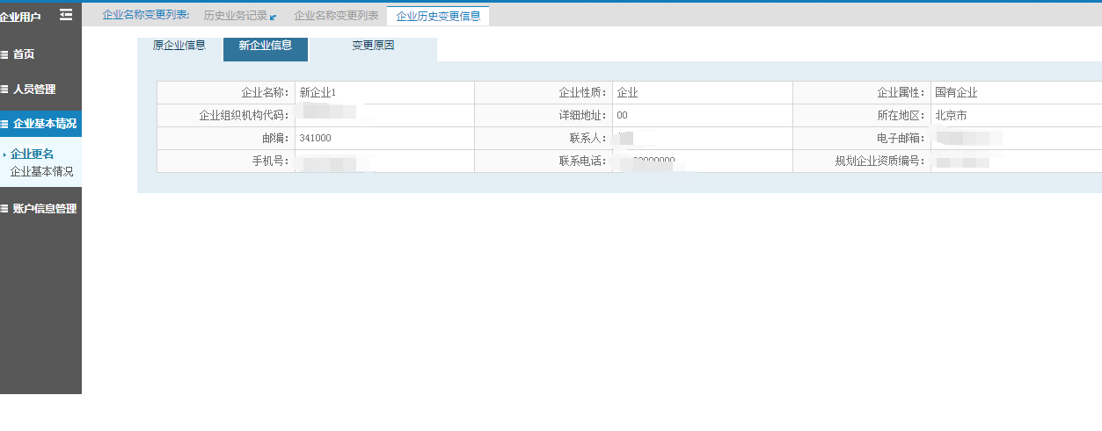This screenshot has width=1102, height=431.
Task: Open the 变更原因 tab
Action: (373, 46)
